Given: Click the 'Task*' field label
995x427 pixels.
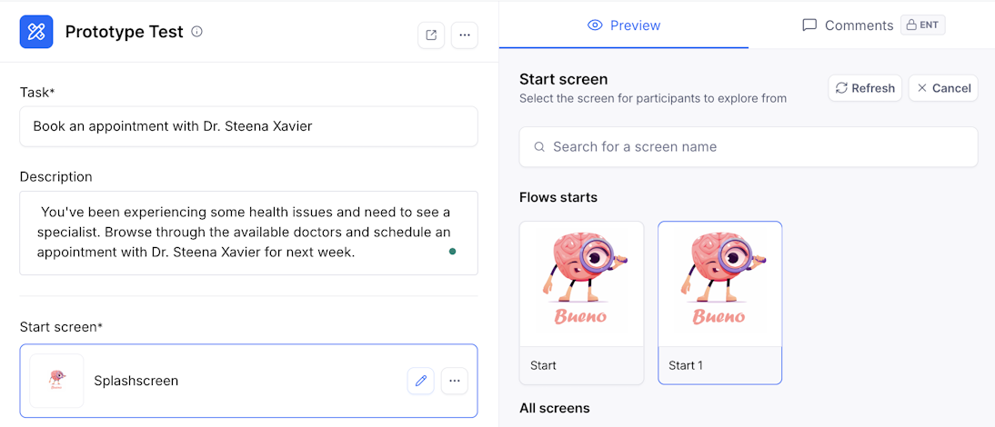Looking at the screenshot, I should tap(37, 93).
